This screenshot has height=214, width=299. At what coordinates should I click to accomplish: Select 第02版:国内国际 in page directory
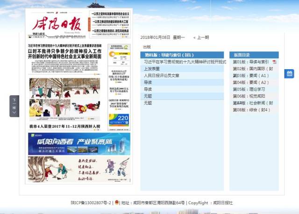253,69
